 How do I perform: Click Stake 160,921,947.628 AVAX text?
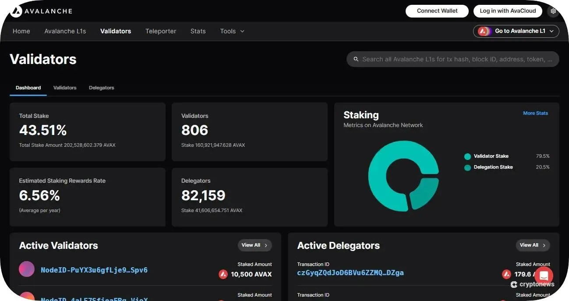213,145
